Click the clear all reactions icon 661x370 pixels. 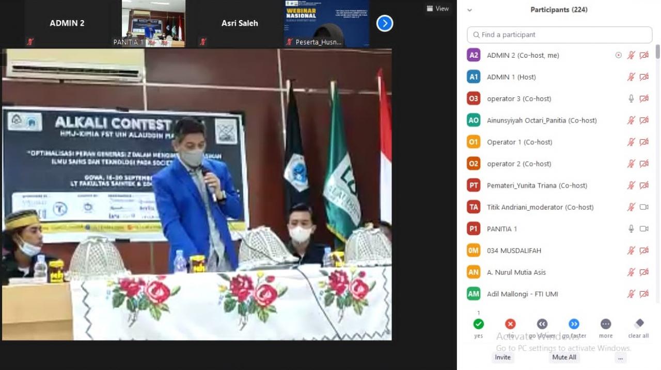(x=638, y=324)
